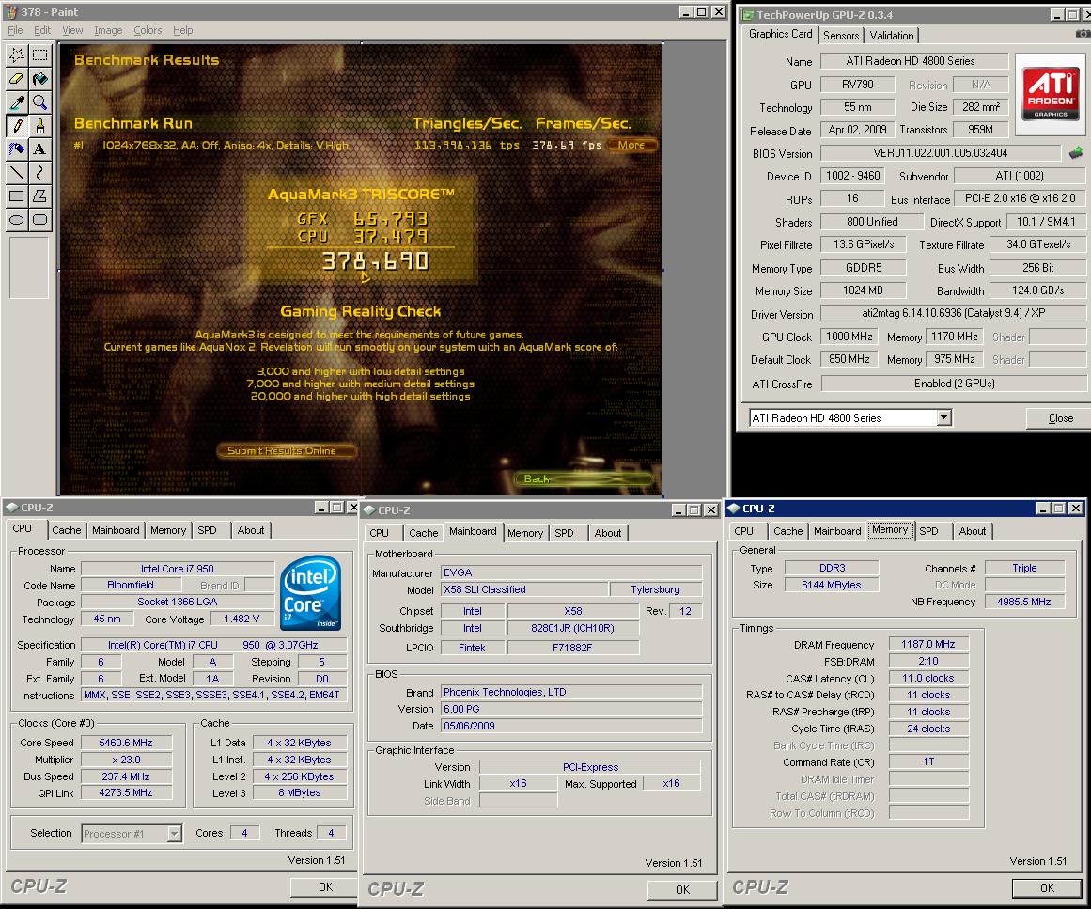
Task: Click the DRAM Frequency 1187.0 MHz value
Action: (928, 645)
